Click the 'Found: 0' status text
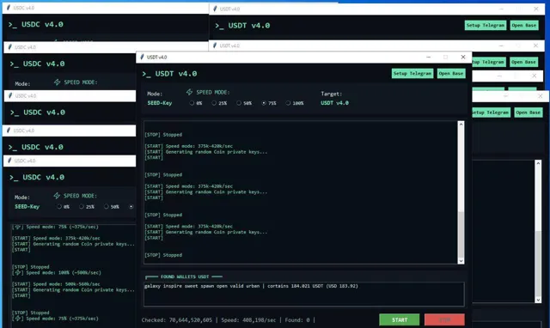 tap(297, 320)
